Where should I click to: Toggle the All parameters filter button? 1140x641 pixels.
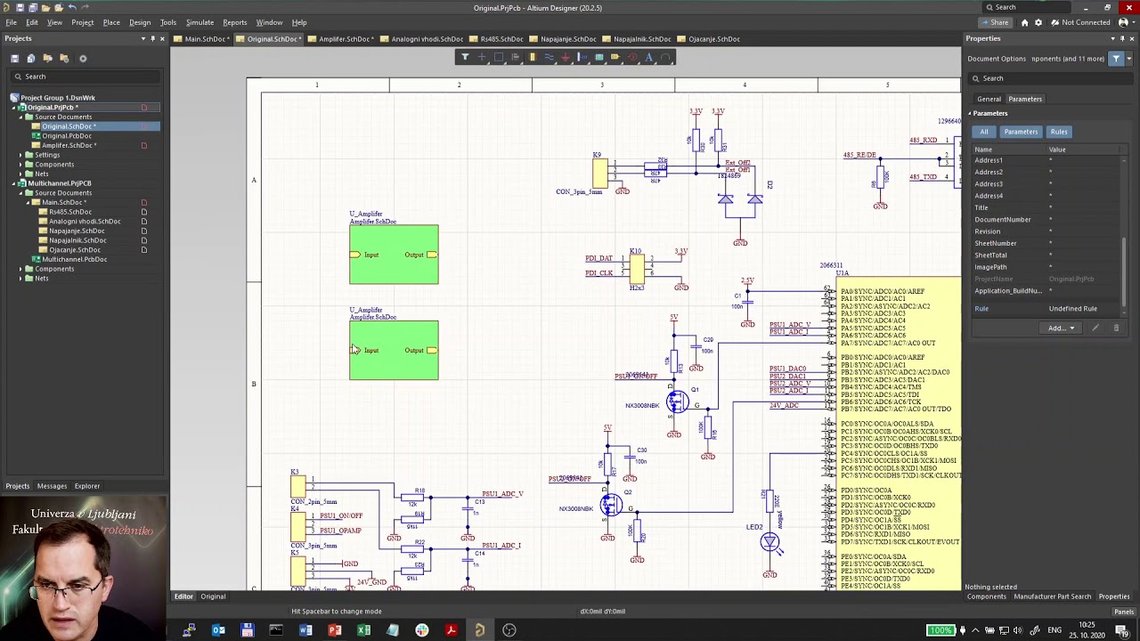click(984, 132)
